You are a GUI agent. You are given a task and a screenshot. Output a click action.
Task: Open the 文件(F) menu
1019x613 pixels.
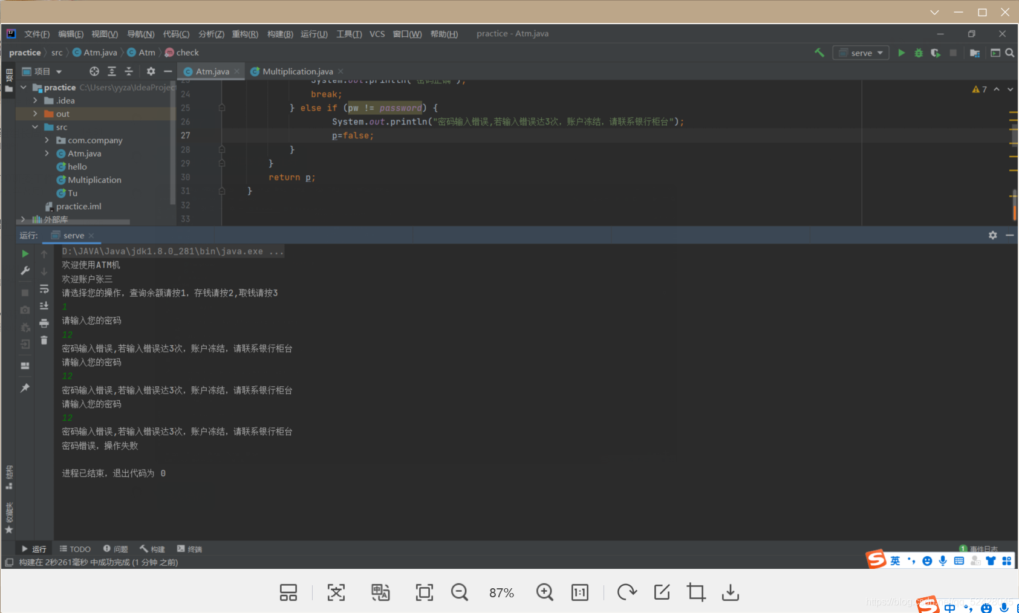click(37, 34)
